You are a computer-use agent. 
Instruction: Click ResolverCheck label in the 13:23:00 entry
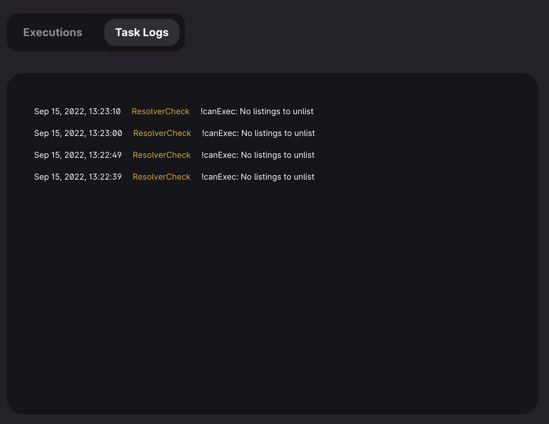click(162, 133)
